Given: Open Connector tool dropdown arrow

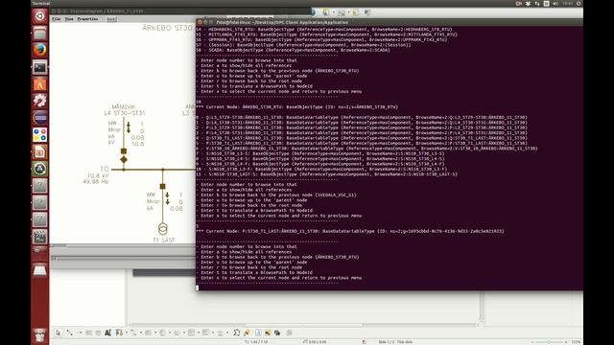Looking at the screenshot, I should (x=141, y=333).
